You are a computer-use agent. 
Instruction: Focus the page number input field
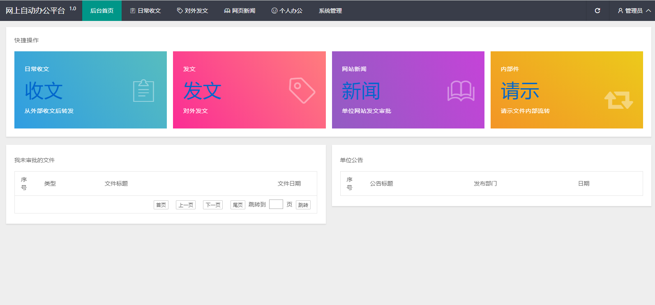pyautogui.click(x=276, y=204)
